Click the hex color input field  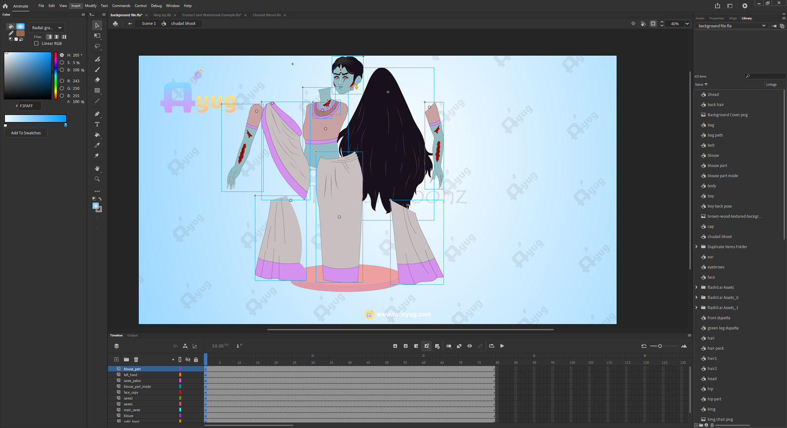29,106
